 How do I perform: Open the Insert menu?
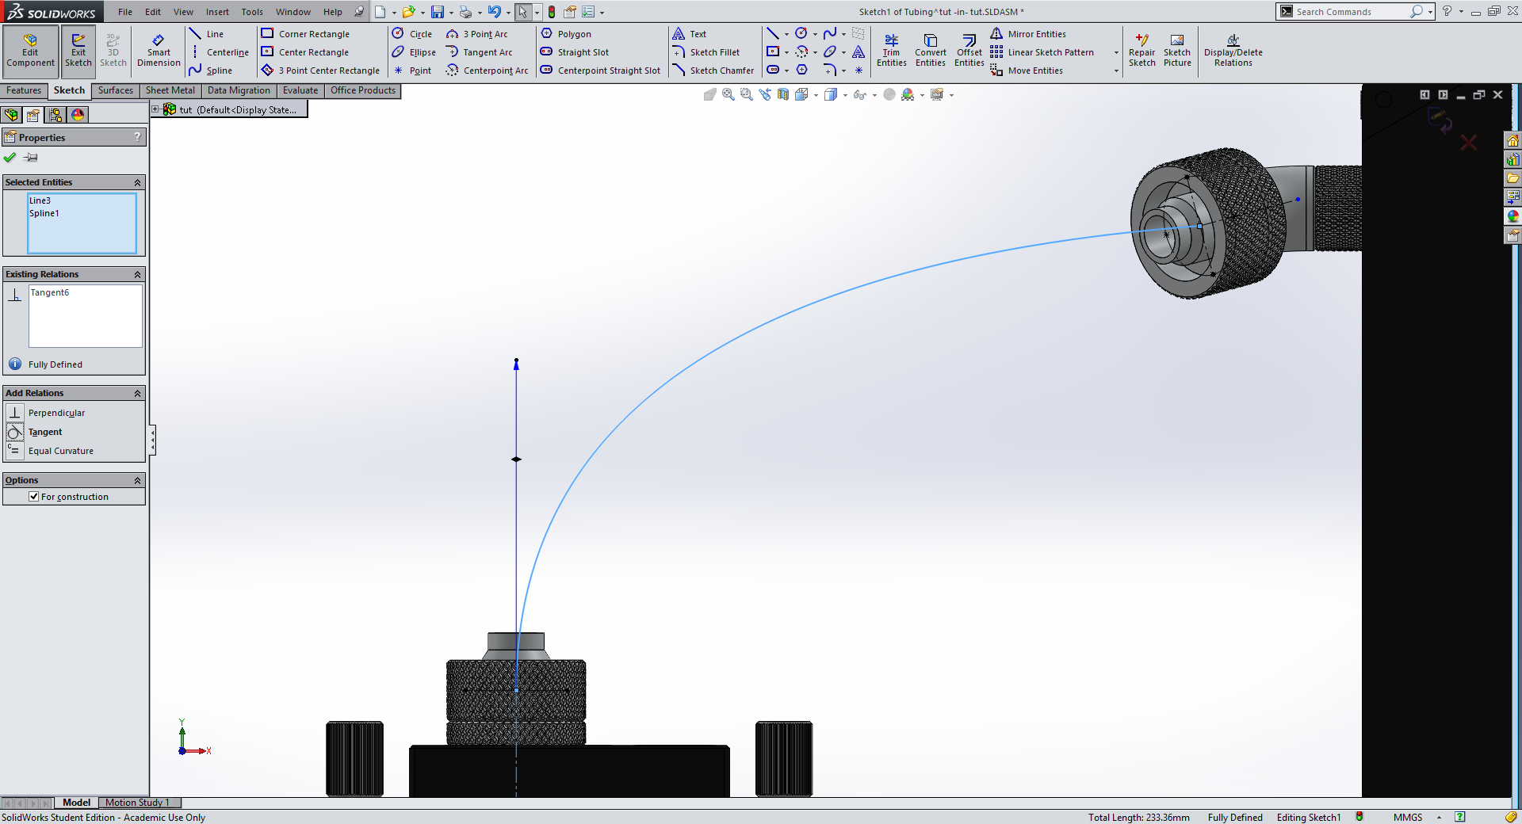coord(217,12)
